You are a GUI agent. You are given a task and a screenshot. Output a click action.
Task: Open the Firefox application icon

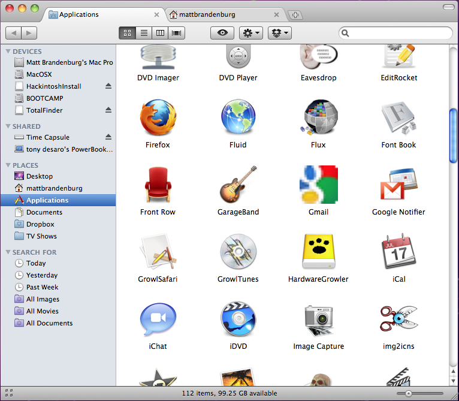pos(158,117)
